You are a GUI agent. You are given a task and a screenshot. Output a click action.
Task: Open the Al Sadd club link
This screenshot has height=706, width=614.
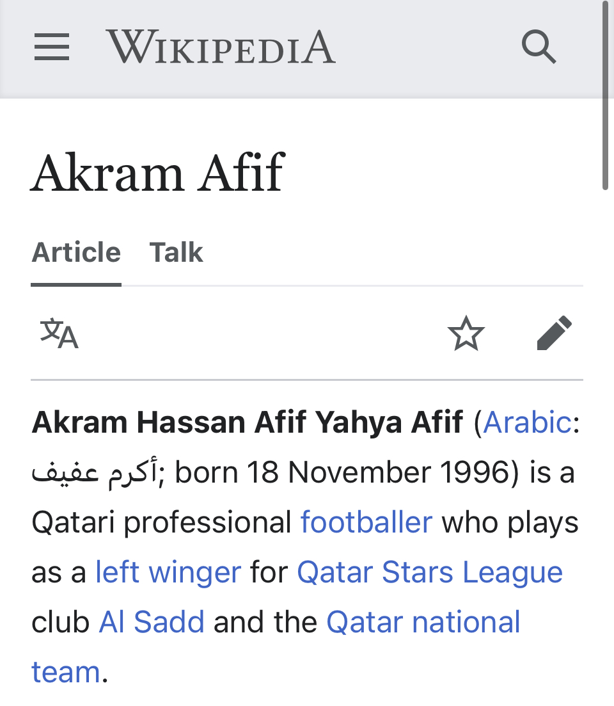coord(151,622)
